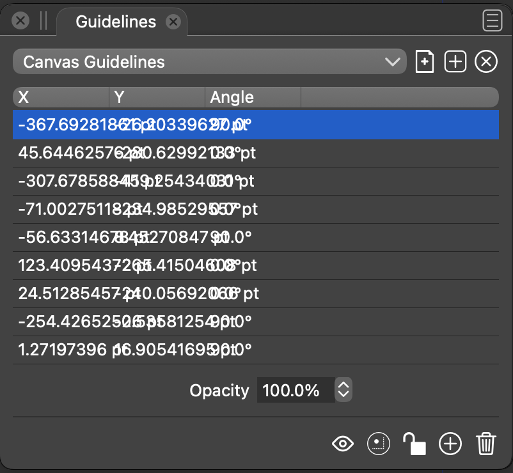Select the guideline row starting with 45.644
Screen dimensions: 513x473
click(x=256, y=153)
